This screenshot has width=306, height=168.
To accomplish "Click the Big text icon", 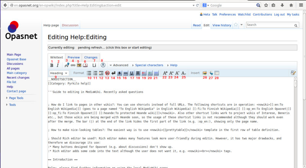I will pos(165,73).
